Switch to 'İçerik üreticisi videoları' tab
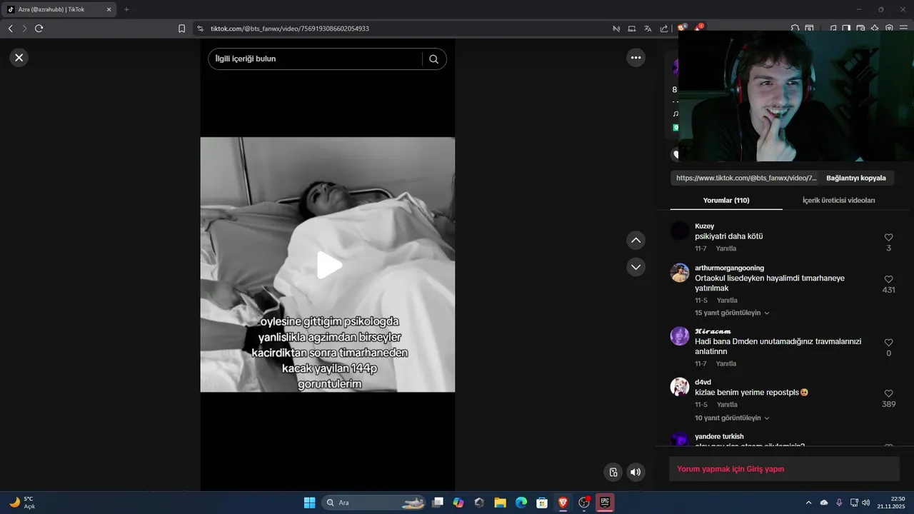The width and height of the screenshot is (914, 514). point(838,201)
